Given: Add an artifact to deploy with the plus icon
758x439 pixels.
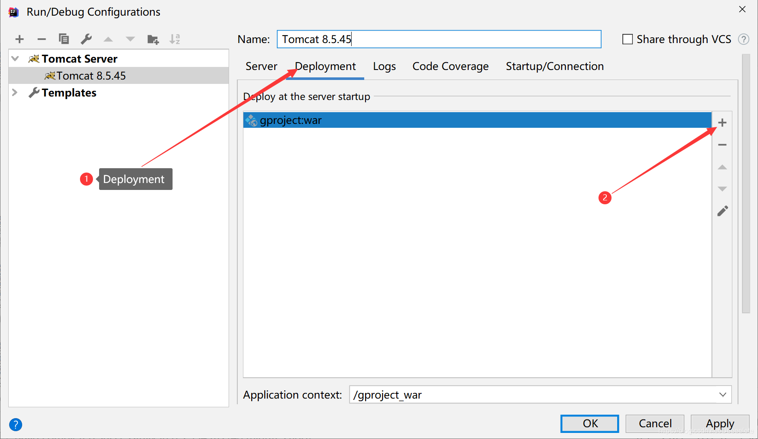Looking at the screenshot, I should 722,123.
